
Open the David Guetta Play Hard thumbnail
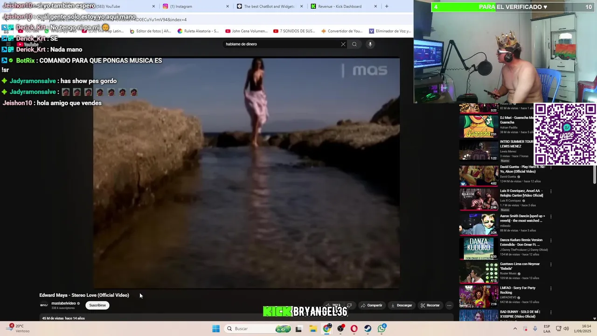click(479, 175)
